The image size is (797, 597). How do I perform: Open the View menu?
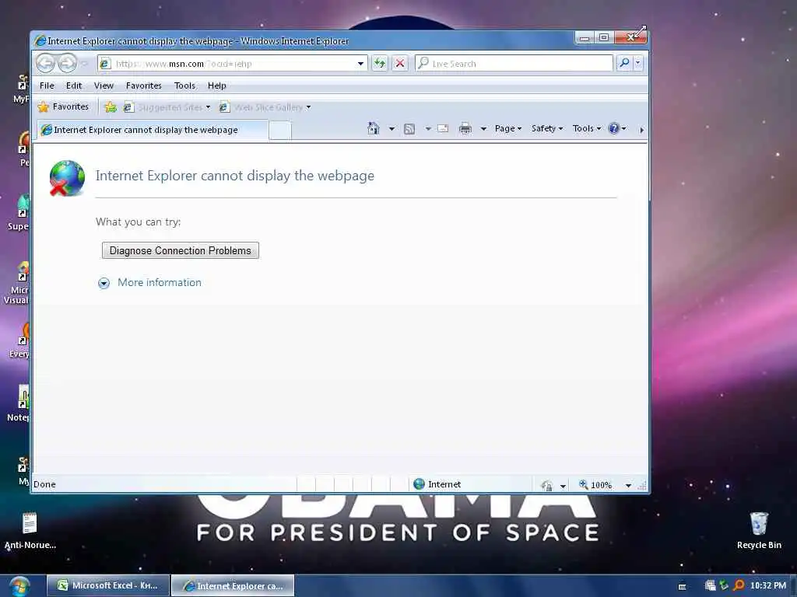104,86
